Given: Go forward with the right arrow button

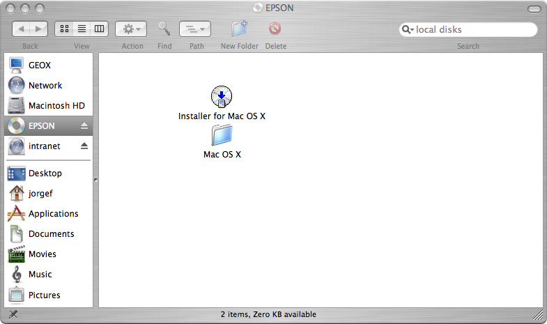Looking at the screenshot, I should [39, 29].
